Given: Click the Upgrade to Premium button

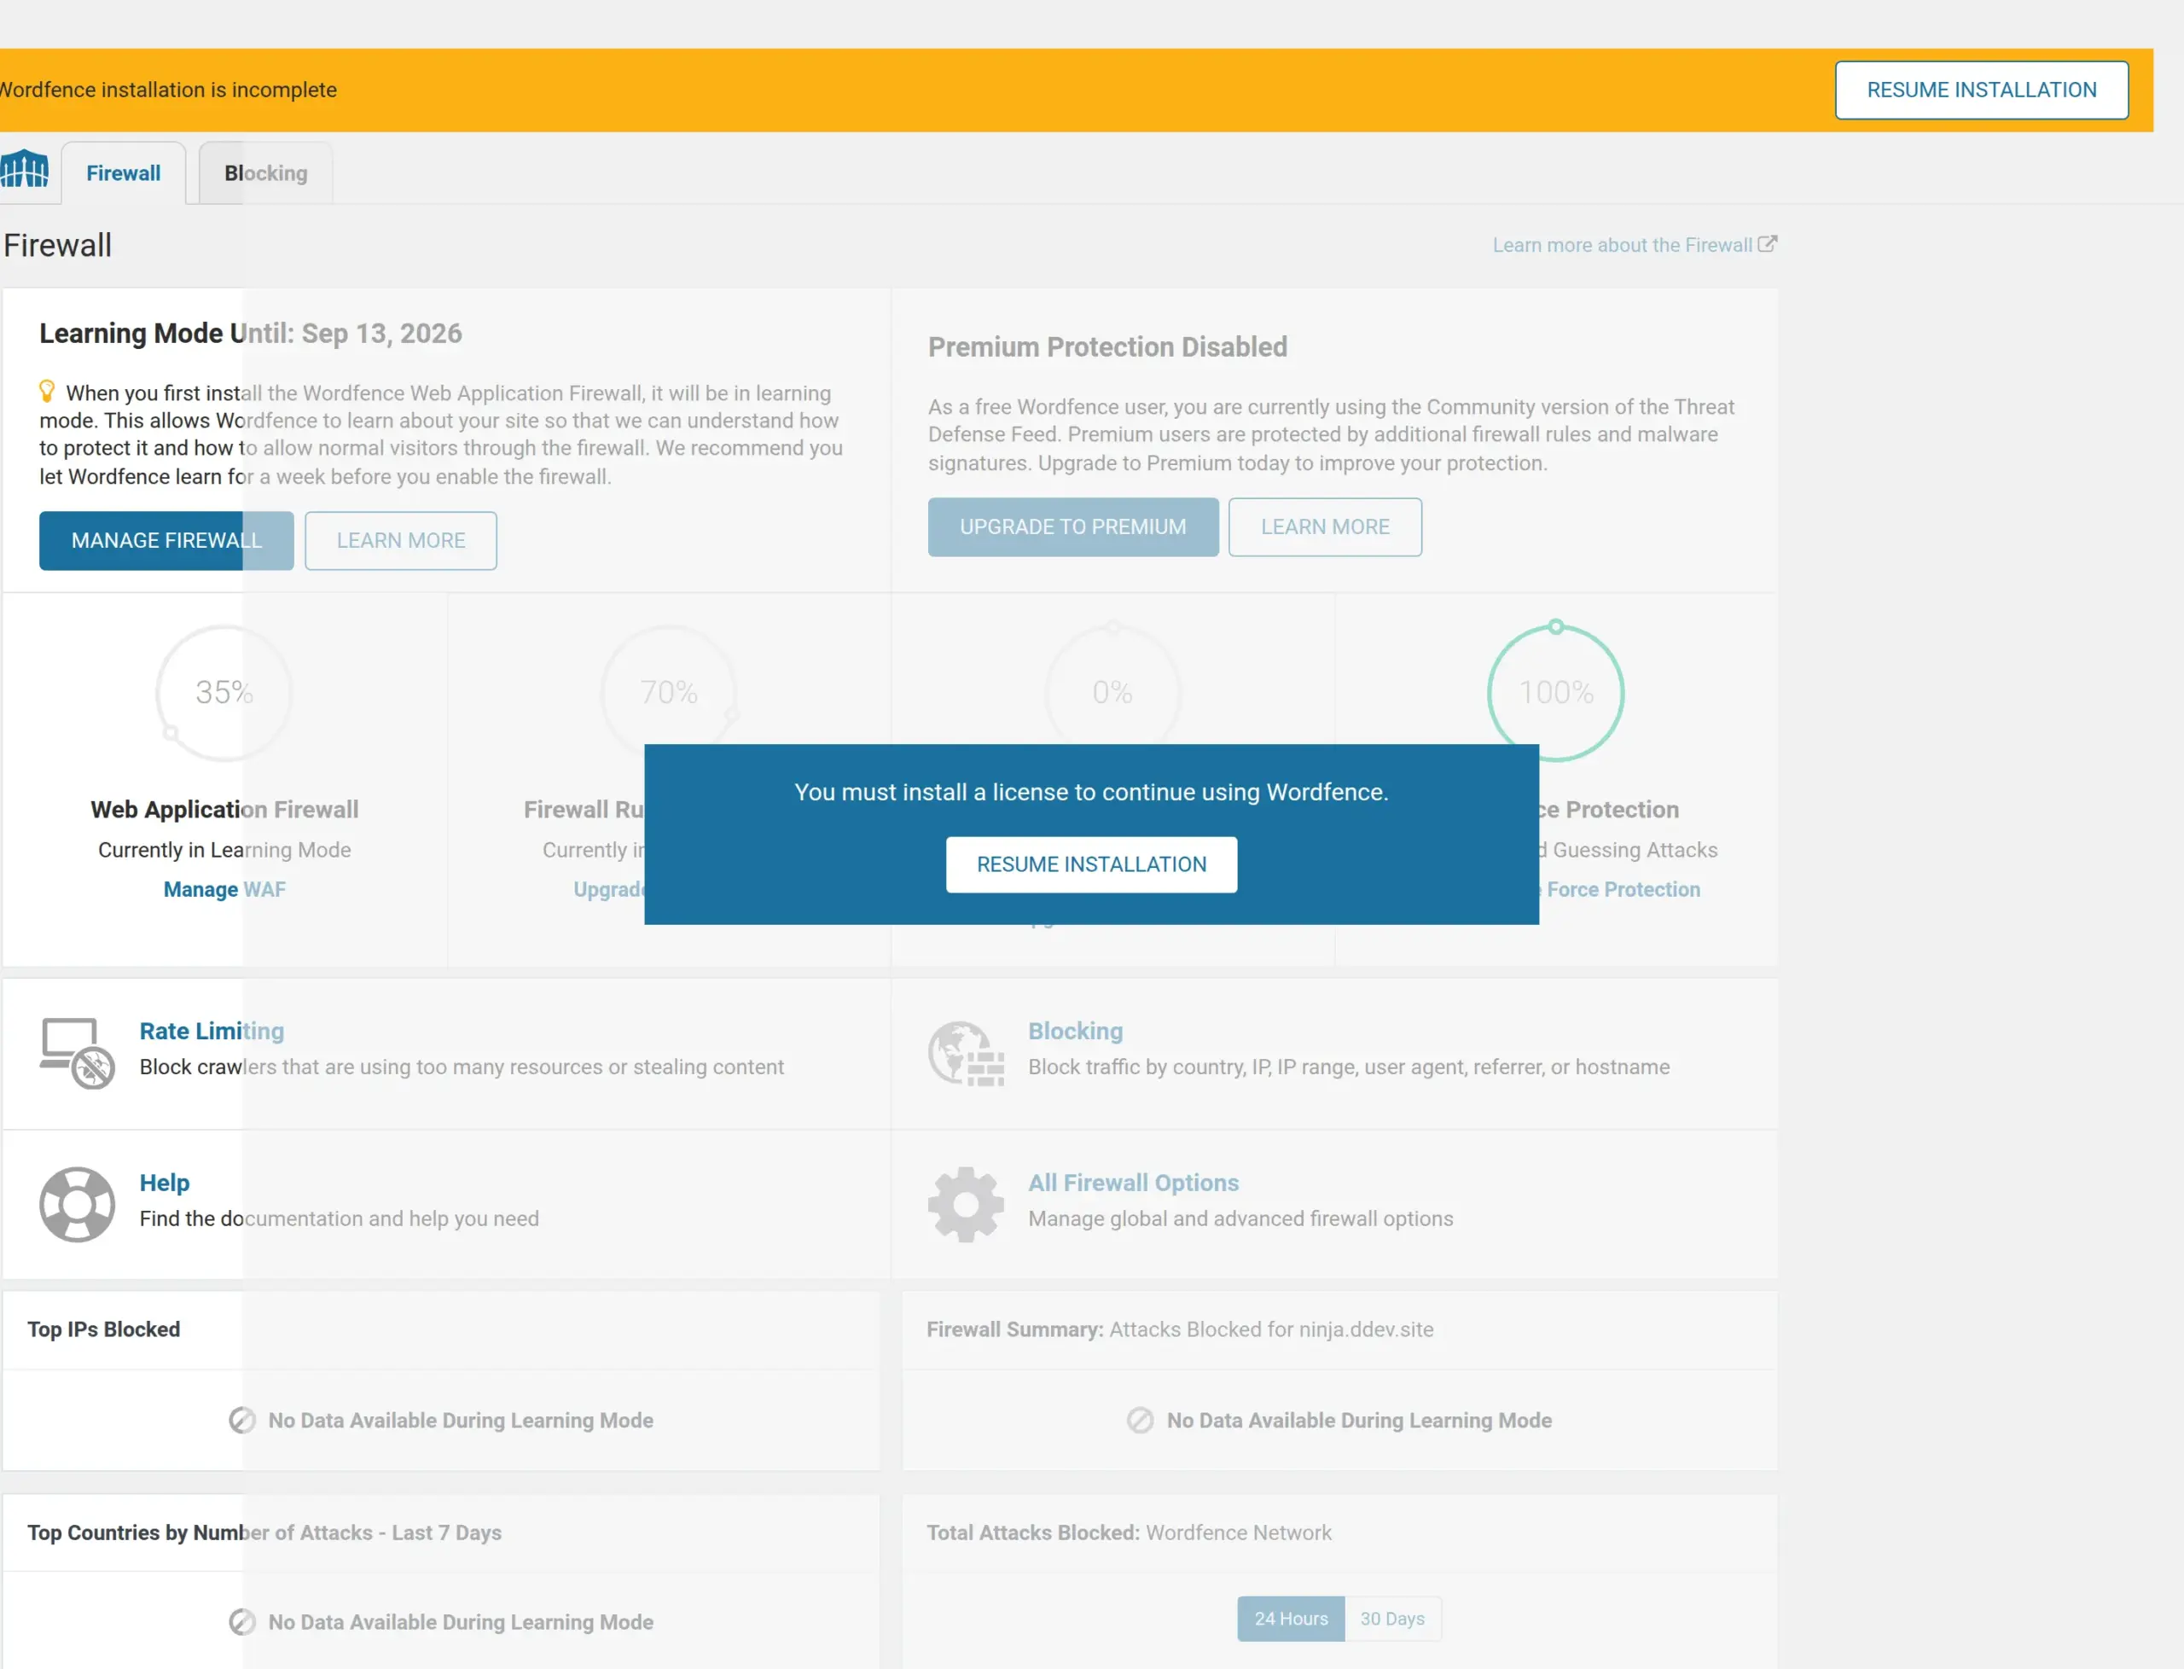Looking at the screenshot, I should click(x=1072, y=526).
